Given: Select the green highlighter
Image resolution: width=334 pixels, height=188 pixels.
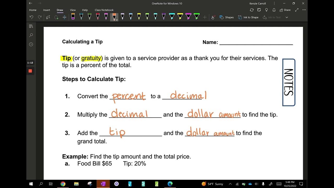Looking at the screenshot, I should click(x=197, y=17).
